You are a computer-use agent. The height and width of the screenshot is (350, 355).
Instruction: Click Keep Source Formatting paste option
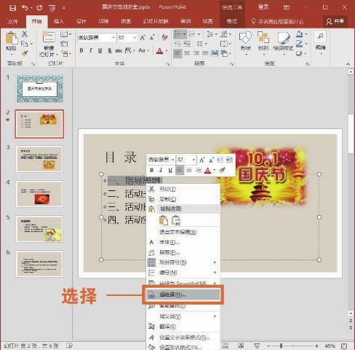[x=164, y=220]
